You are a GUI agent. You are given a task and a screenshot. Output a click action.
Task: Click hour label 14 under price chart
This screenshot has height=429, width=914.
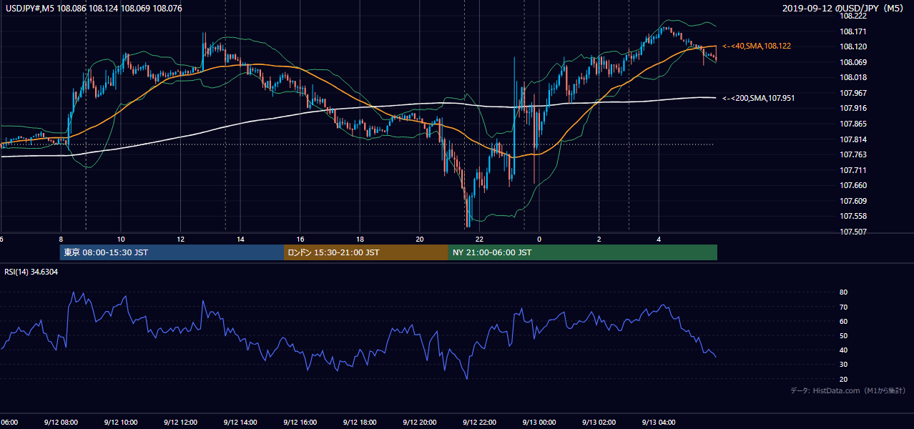click(x=241, y=240)
